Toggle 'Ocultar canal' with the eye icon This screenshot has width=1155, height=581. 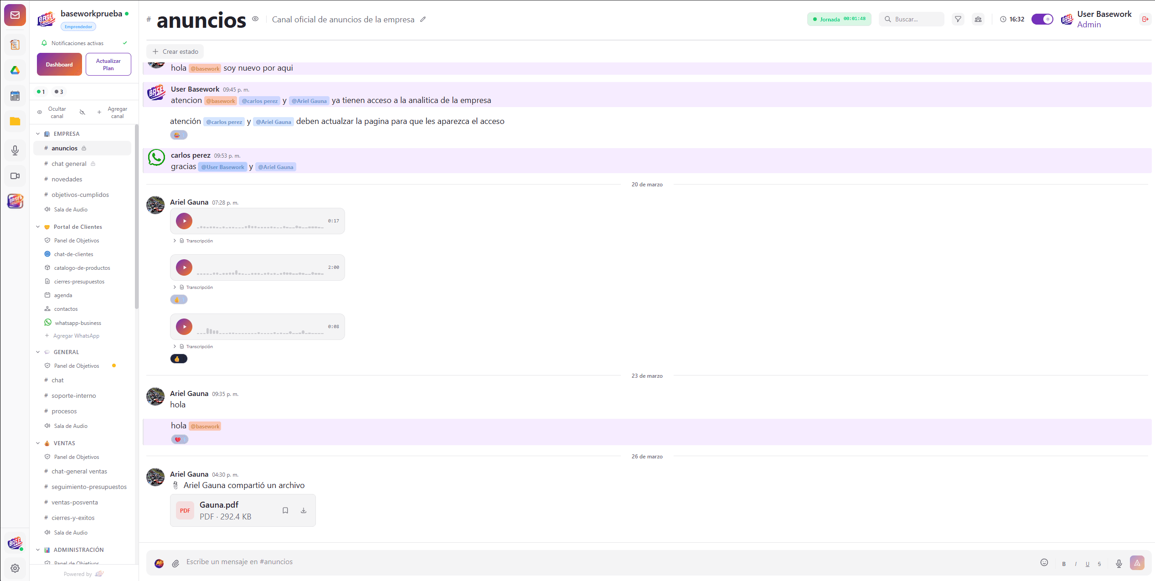40,112
